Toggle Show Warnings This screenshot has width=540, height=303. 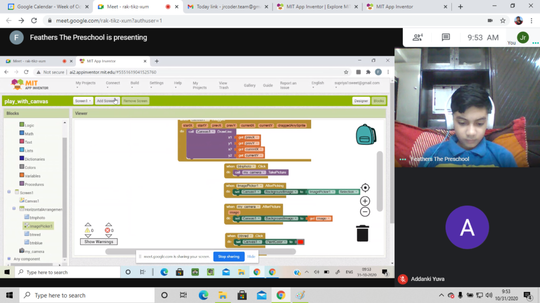click(x=98, y=241)
